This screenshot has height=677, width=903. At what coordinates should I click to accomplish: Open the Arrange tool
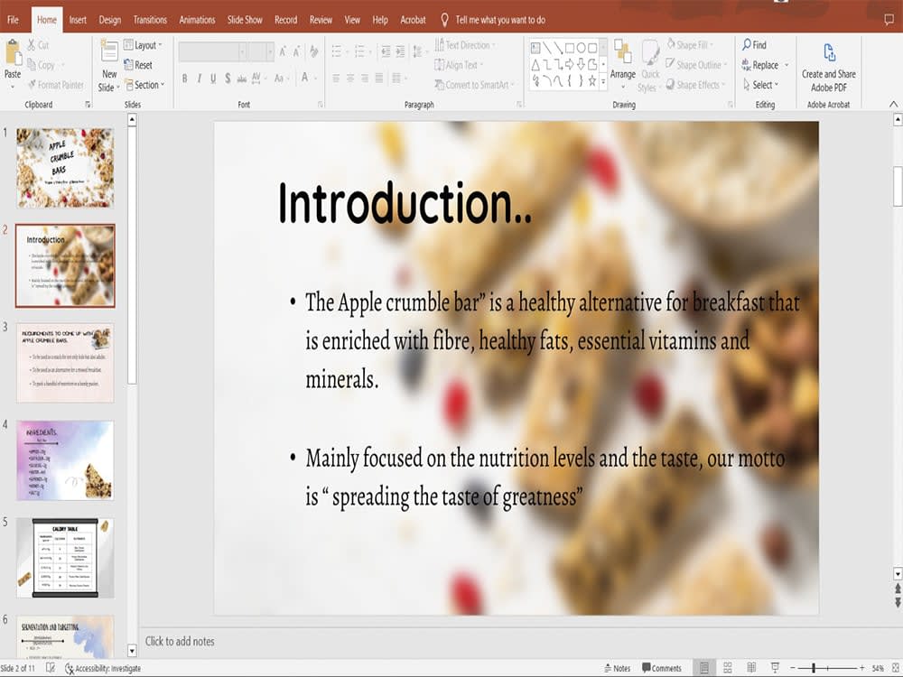(622, 63)
